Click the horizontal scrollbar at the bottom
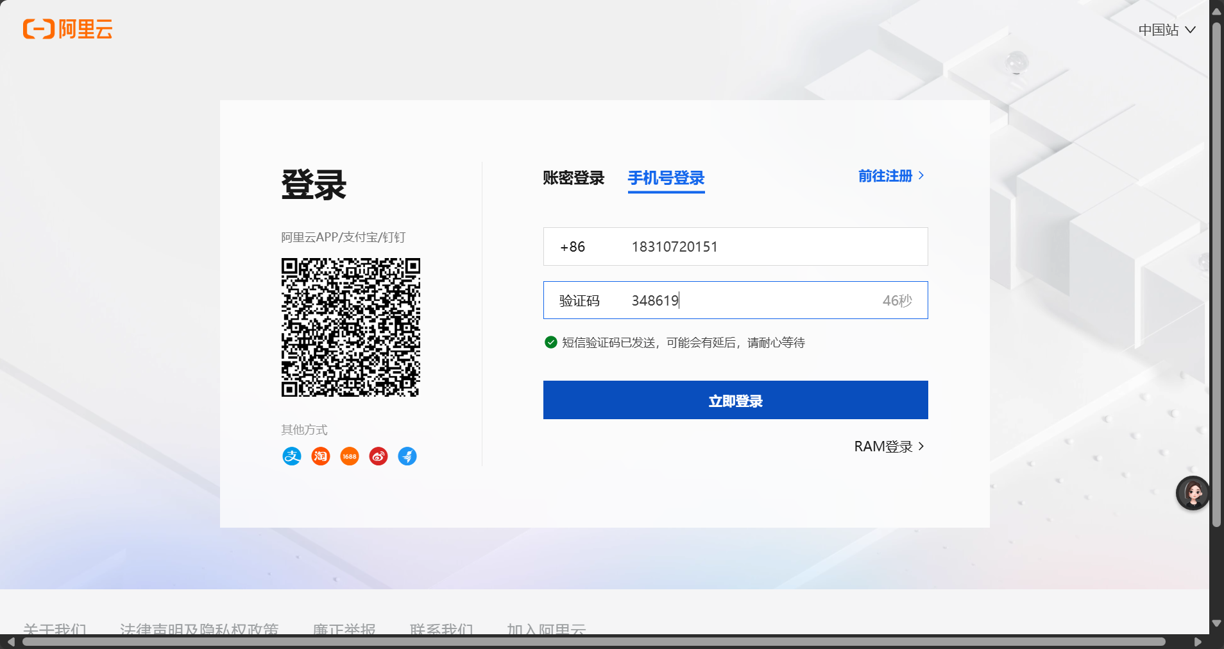The image size is (1224, 649). tap(593, 642)
